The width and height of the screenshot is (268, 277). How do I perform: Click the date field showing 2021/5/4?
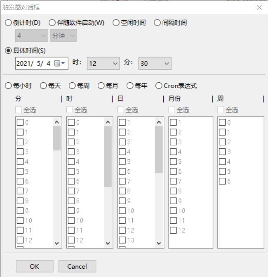[42, 63]
